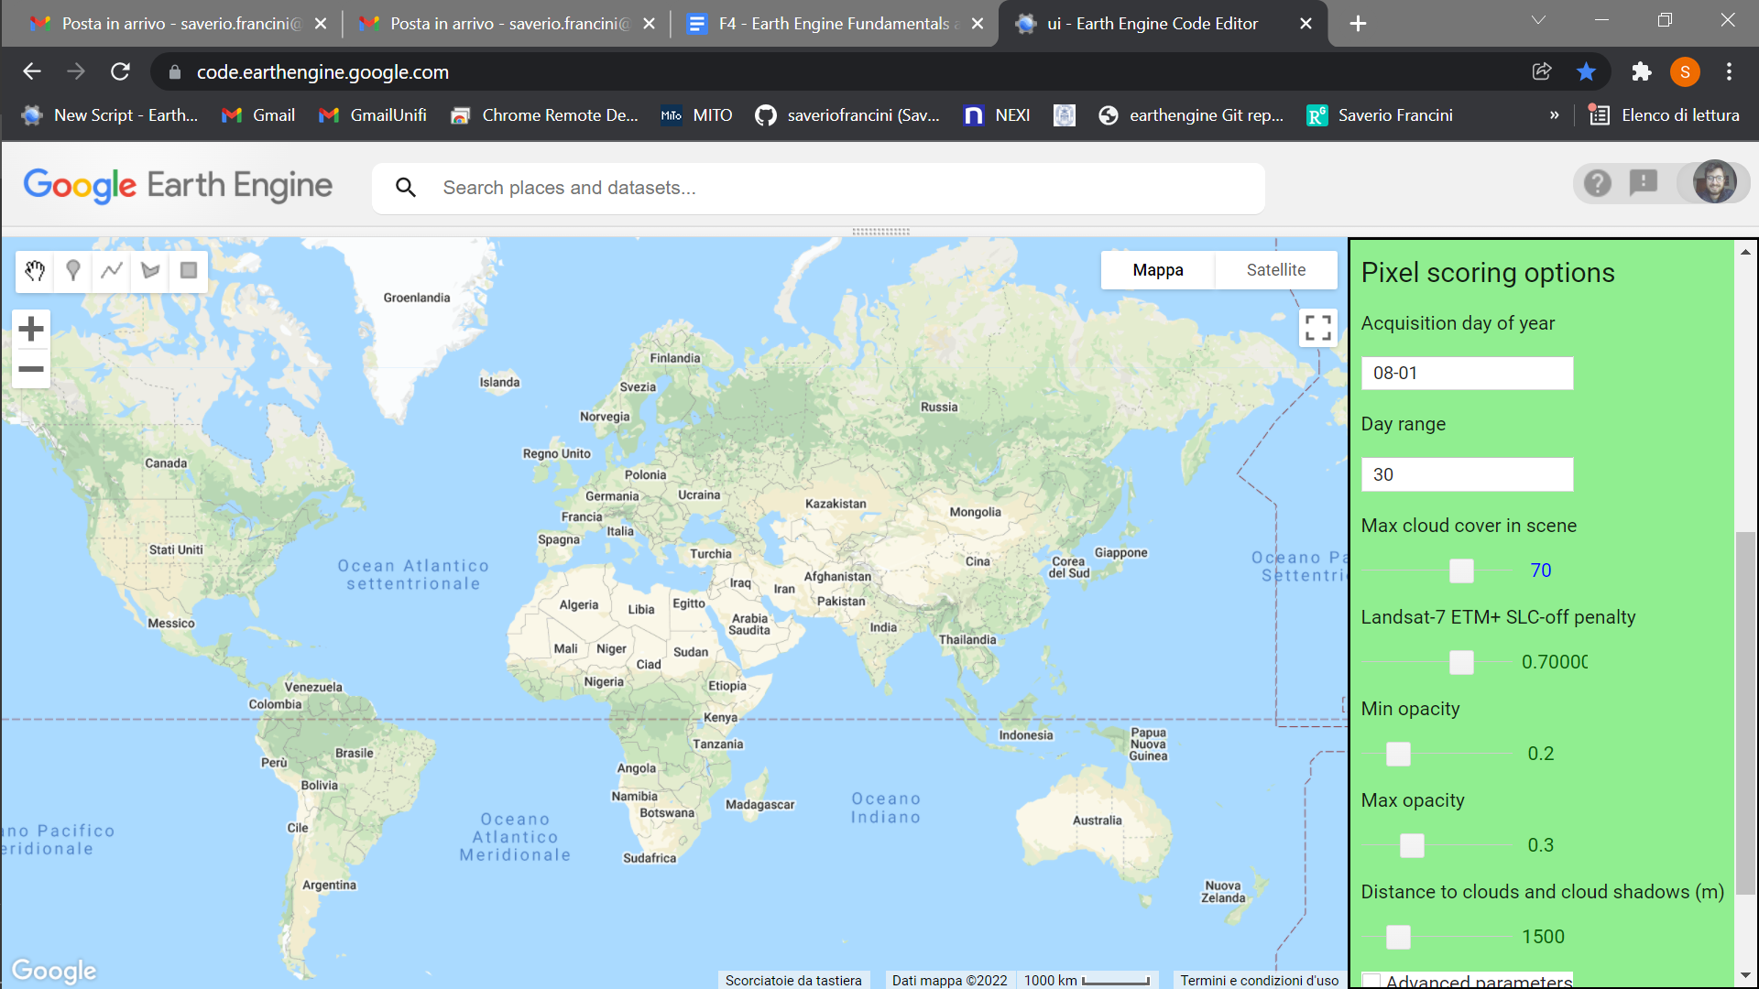Open New Script - Earth bookmark

pos(110,115)
